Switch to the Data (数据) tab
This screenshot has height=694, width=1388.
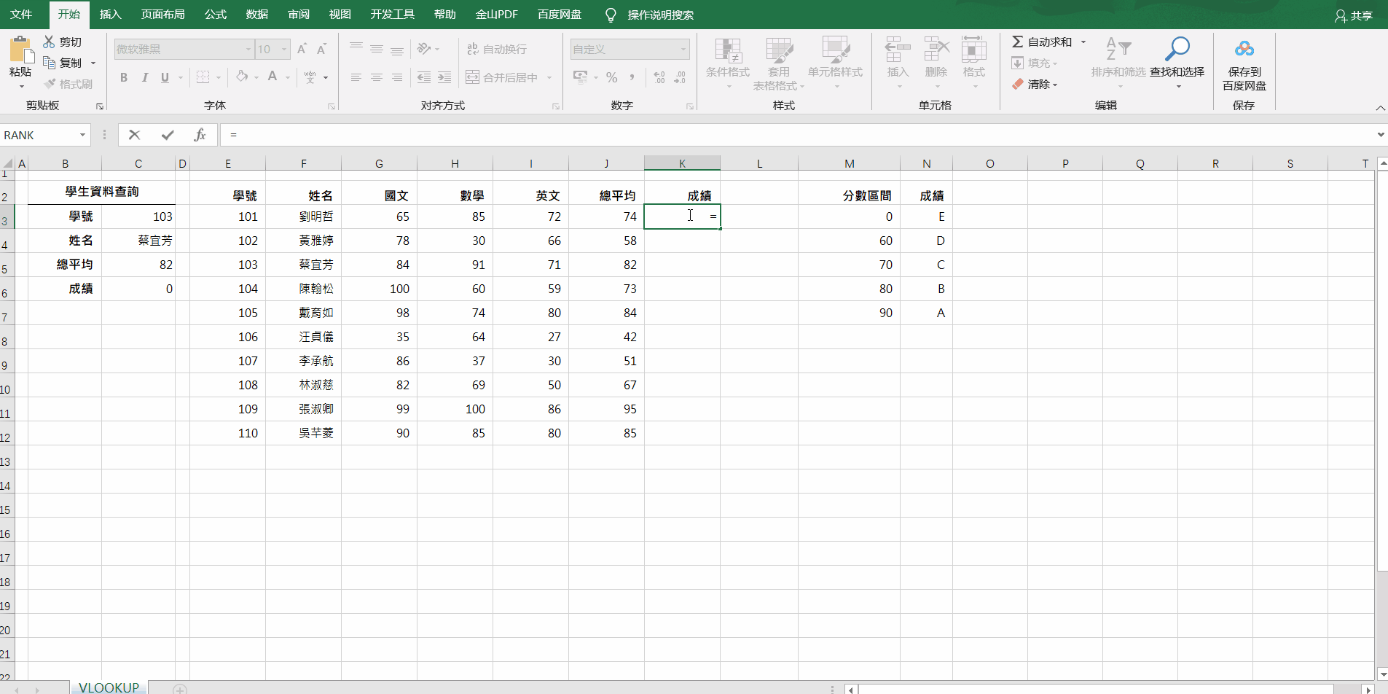click(x=256, y=15)
